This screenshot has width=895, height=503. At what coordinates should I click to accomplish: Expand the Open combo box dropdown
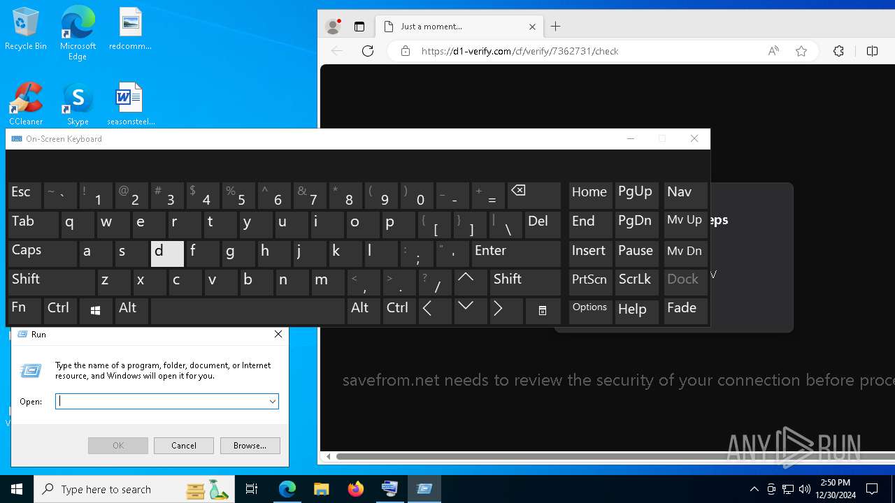272,401
